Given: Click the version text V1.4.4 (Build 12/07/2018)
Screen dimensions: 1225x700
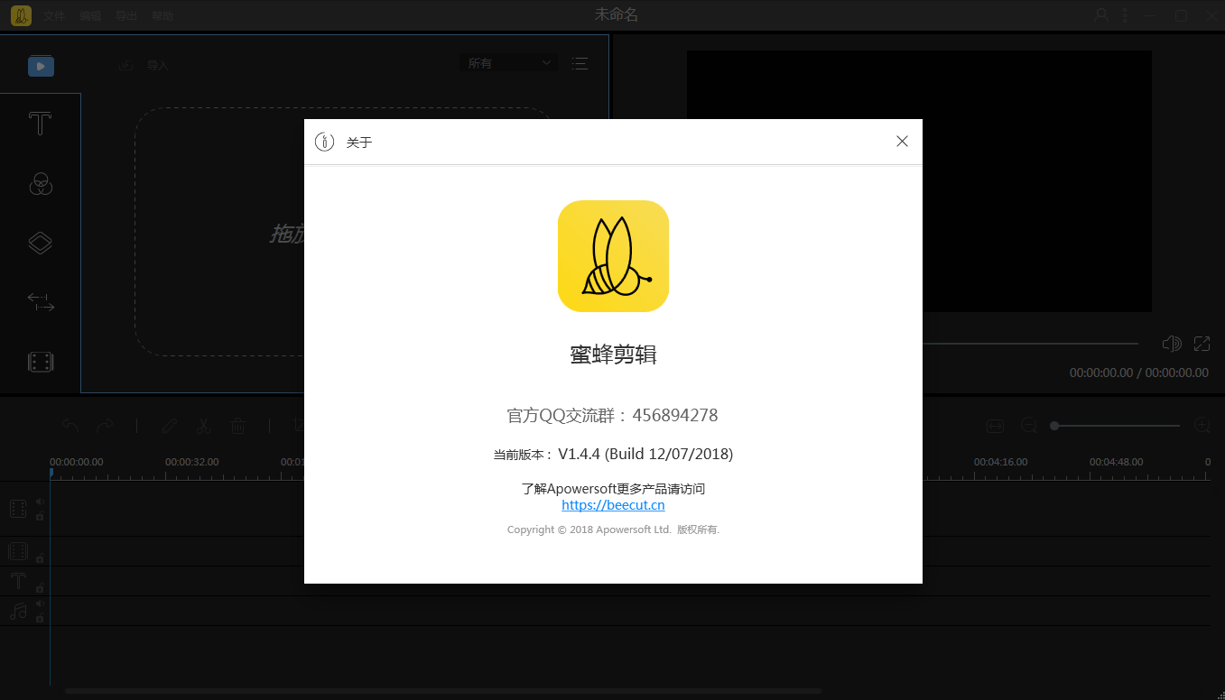Looking at the screenshot, I should pos(645,454).
